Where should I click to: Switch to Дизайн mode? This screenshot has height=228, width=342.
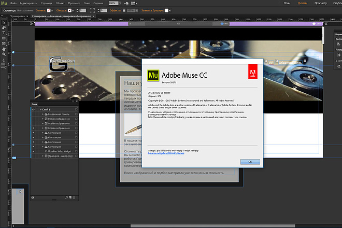302,3
